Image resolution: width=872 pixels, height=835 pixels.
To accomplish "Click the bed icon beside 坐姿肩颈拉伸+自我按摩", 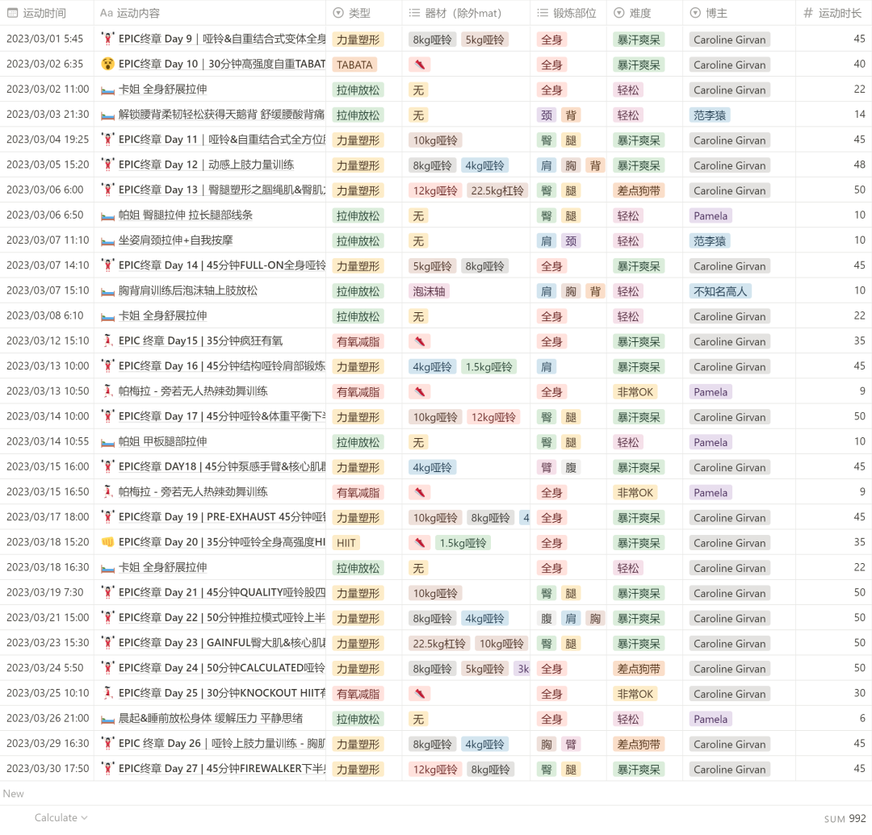I will (108, 240).
